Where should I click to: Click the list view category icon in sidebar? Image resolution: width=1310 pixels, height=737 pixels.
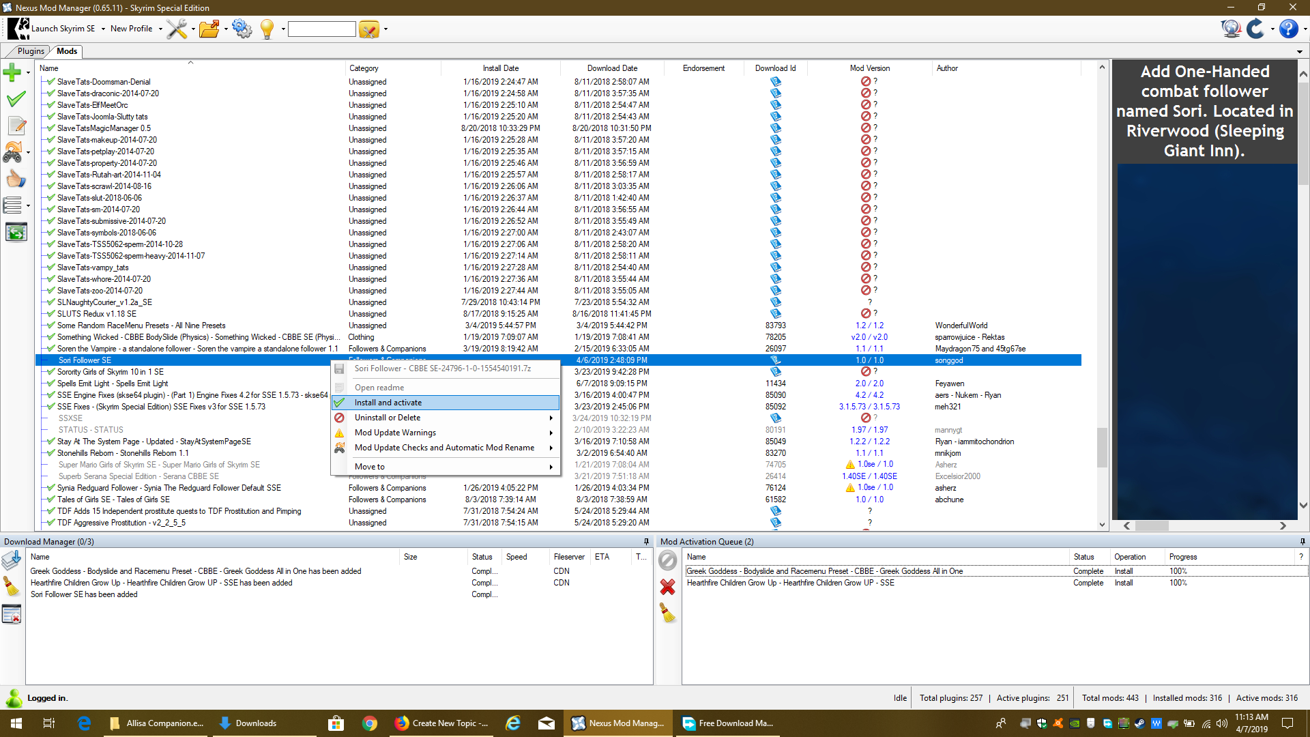point(12,205)
